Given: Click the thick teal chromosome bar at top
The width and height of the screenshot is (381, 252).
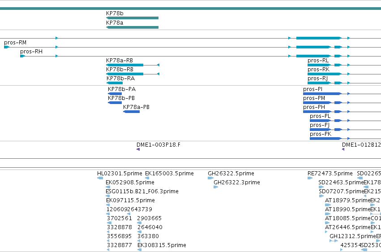Looking at the screenshot, I should point(191,9).
